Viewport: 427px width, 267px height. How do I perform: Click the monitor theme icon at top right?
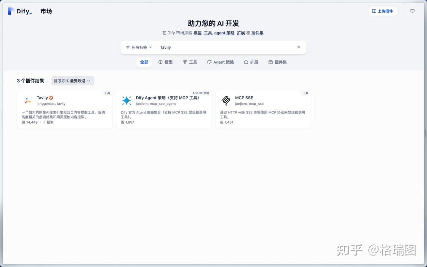coord(412,11)
